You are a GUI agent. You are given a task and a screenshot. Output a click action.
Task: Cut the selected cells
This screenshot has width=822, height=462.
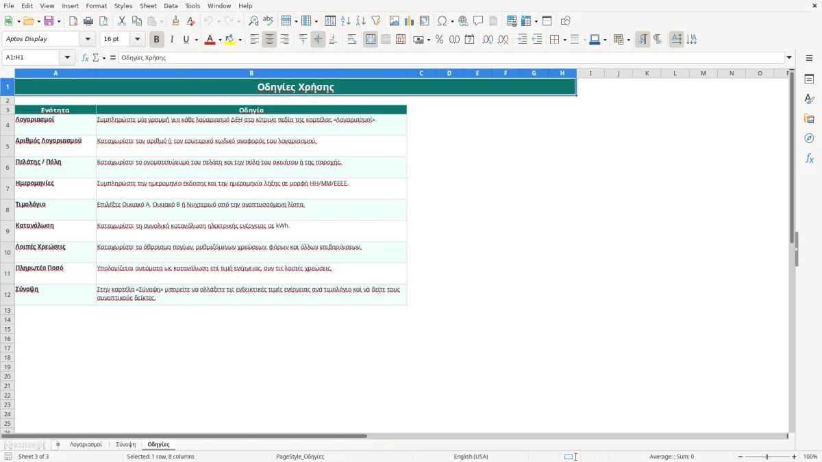coord(122,21)
